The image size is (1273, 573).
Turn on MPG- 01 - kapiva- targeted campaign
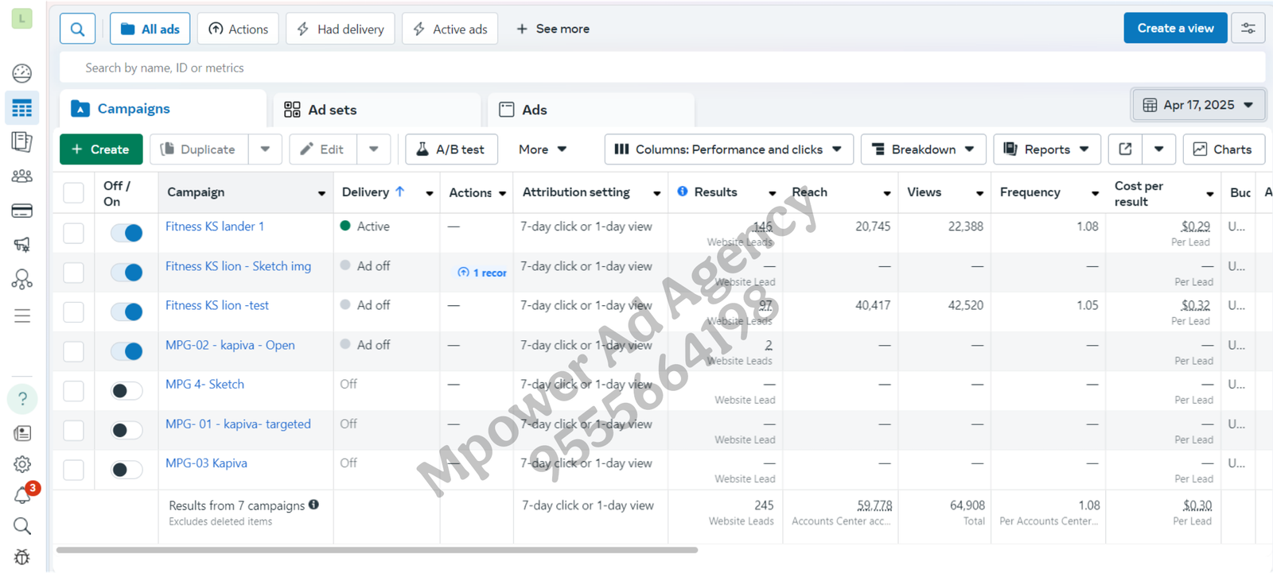click(127, 430)
